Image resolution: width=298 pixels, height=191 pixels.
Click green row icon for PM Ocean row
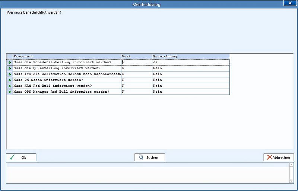point(10,80)
